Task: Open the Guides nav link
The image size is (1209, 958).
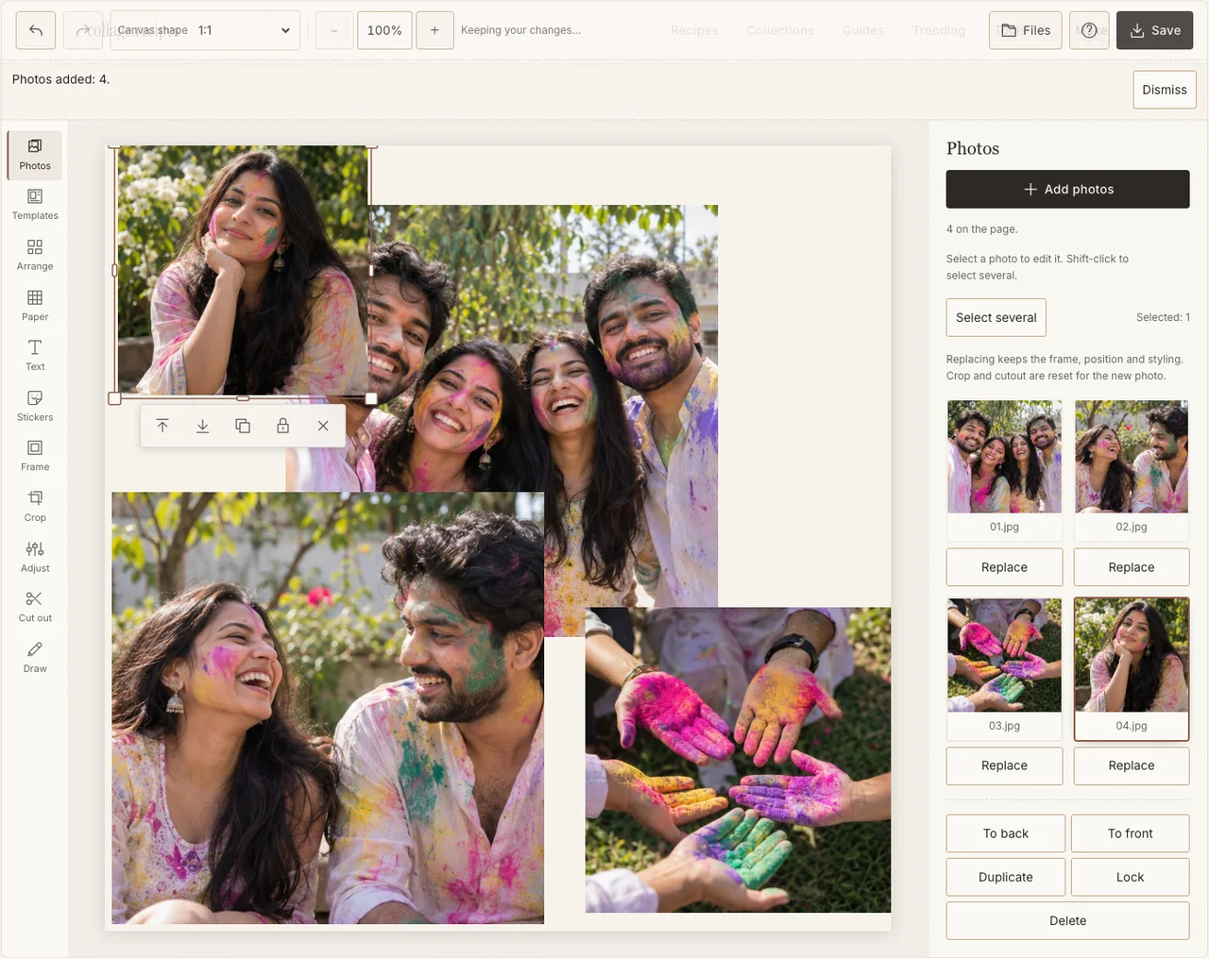Action: point(863,30)
